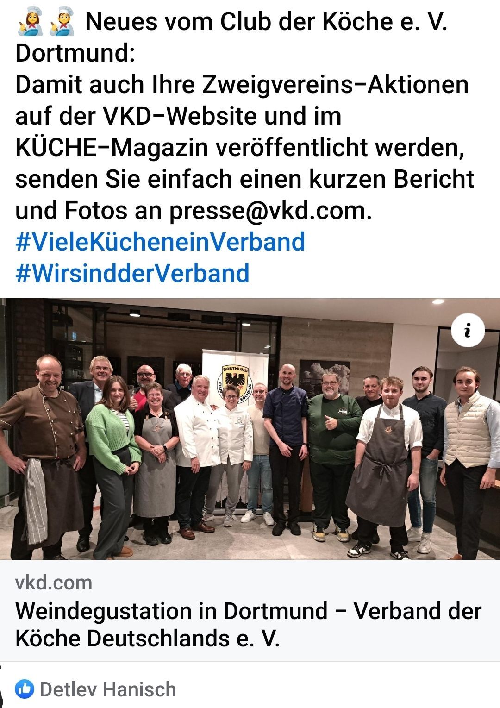Screen dimensions: 500x708
Task: Click the woman in the green cardigan
Action: [x=112, y=463]
